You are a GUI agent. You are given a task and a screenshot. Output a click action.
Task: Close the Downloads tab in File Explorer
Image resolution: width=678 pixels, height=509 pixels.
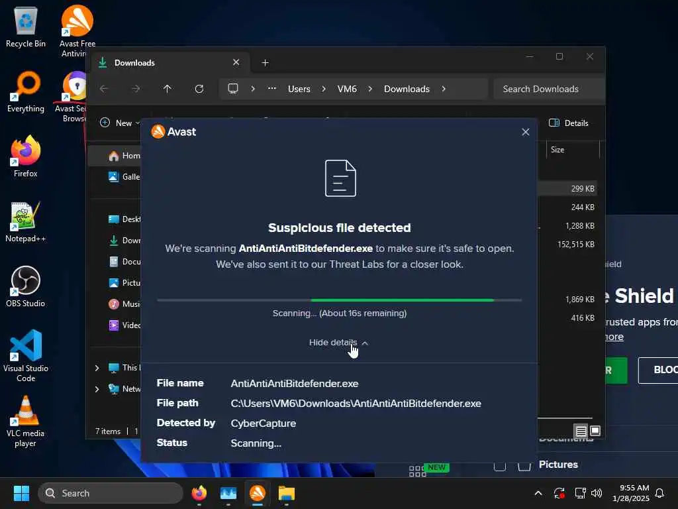coord(236,62)
